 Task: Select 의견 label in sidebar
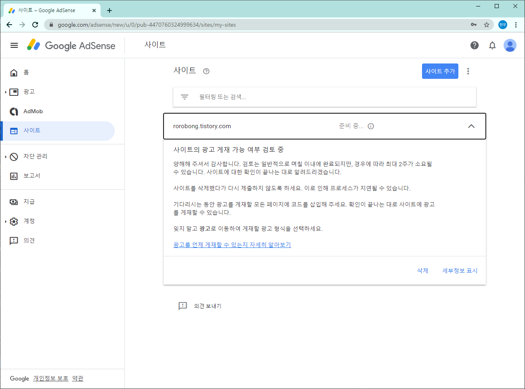[x=29, y=241]
